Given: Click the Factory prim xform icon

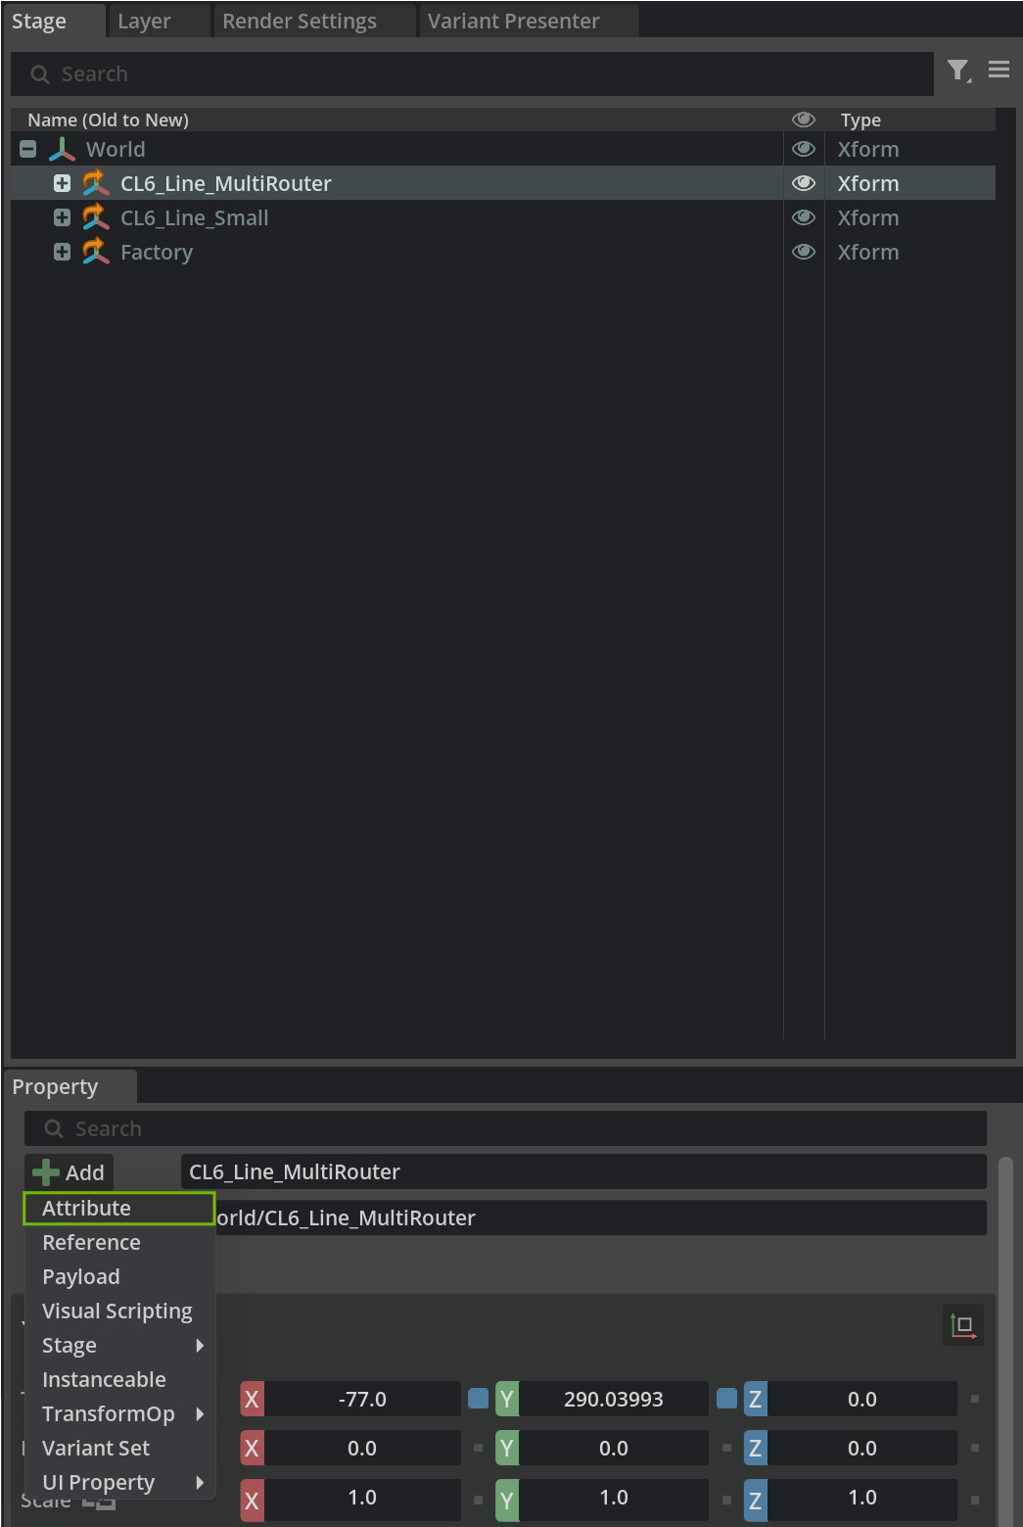Looking at the screenshot, I should (x=95, y=252).
